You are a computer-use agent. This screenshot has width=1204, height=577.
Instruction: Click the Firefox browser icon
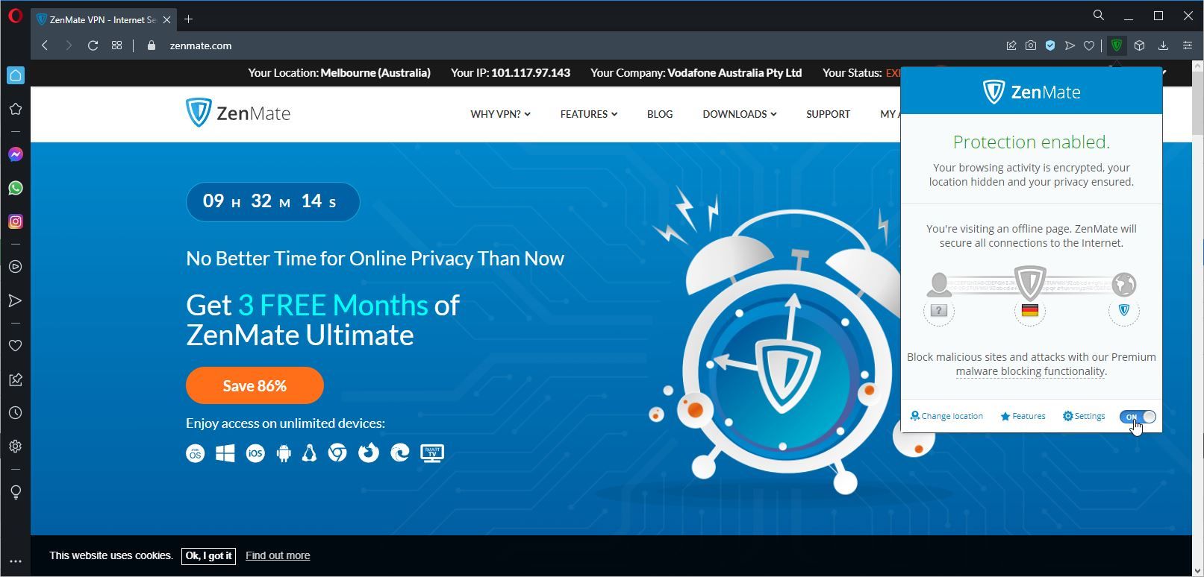pyautogui.click(x=369, y=453)
